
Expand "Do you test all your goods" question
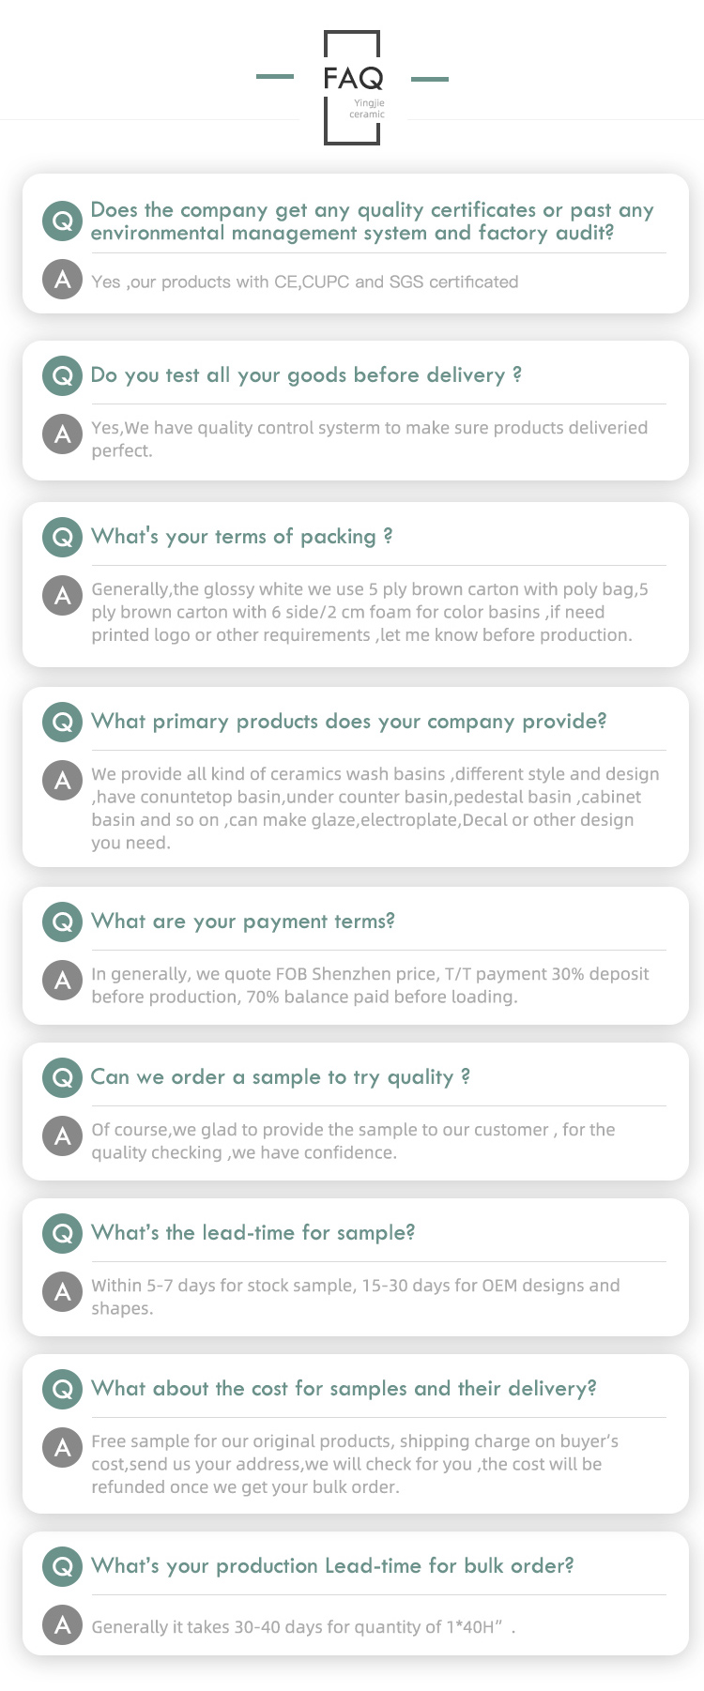(306, 375)
